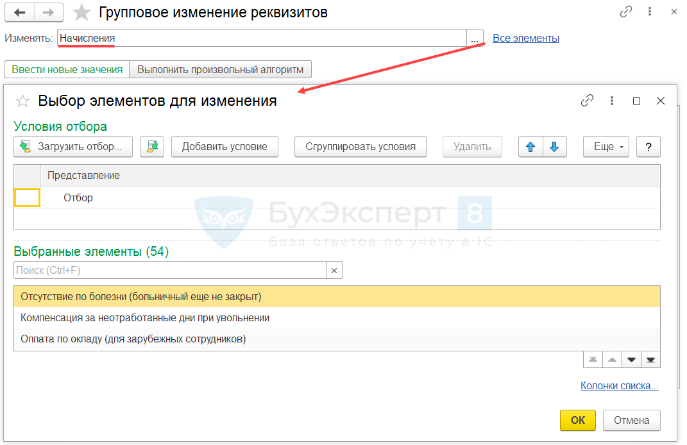Open the Все элементы link

click(526, 38)
